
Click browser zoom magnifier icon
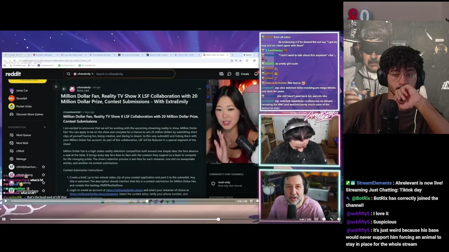[236, 61]
